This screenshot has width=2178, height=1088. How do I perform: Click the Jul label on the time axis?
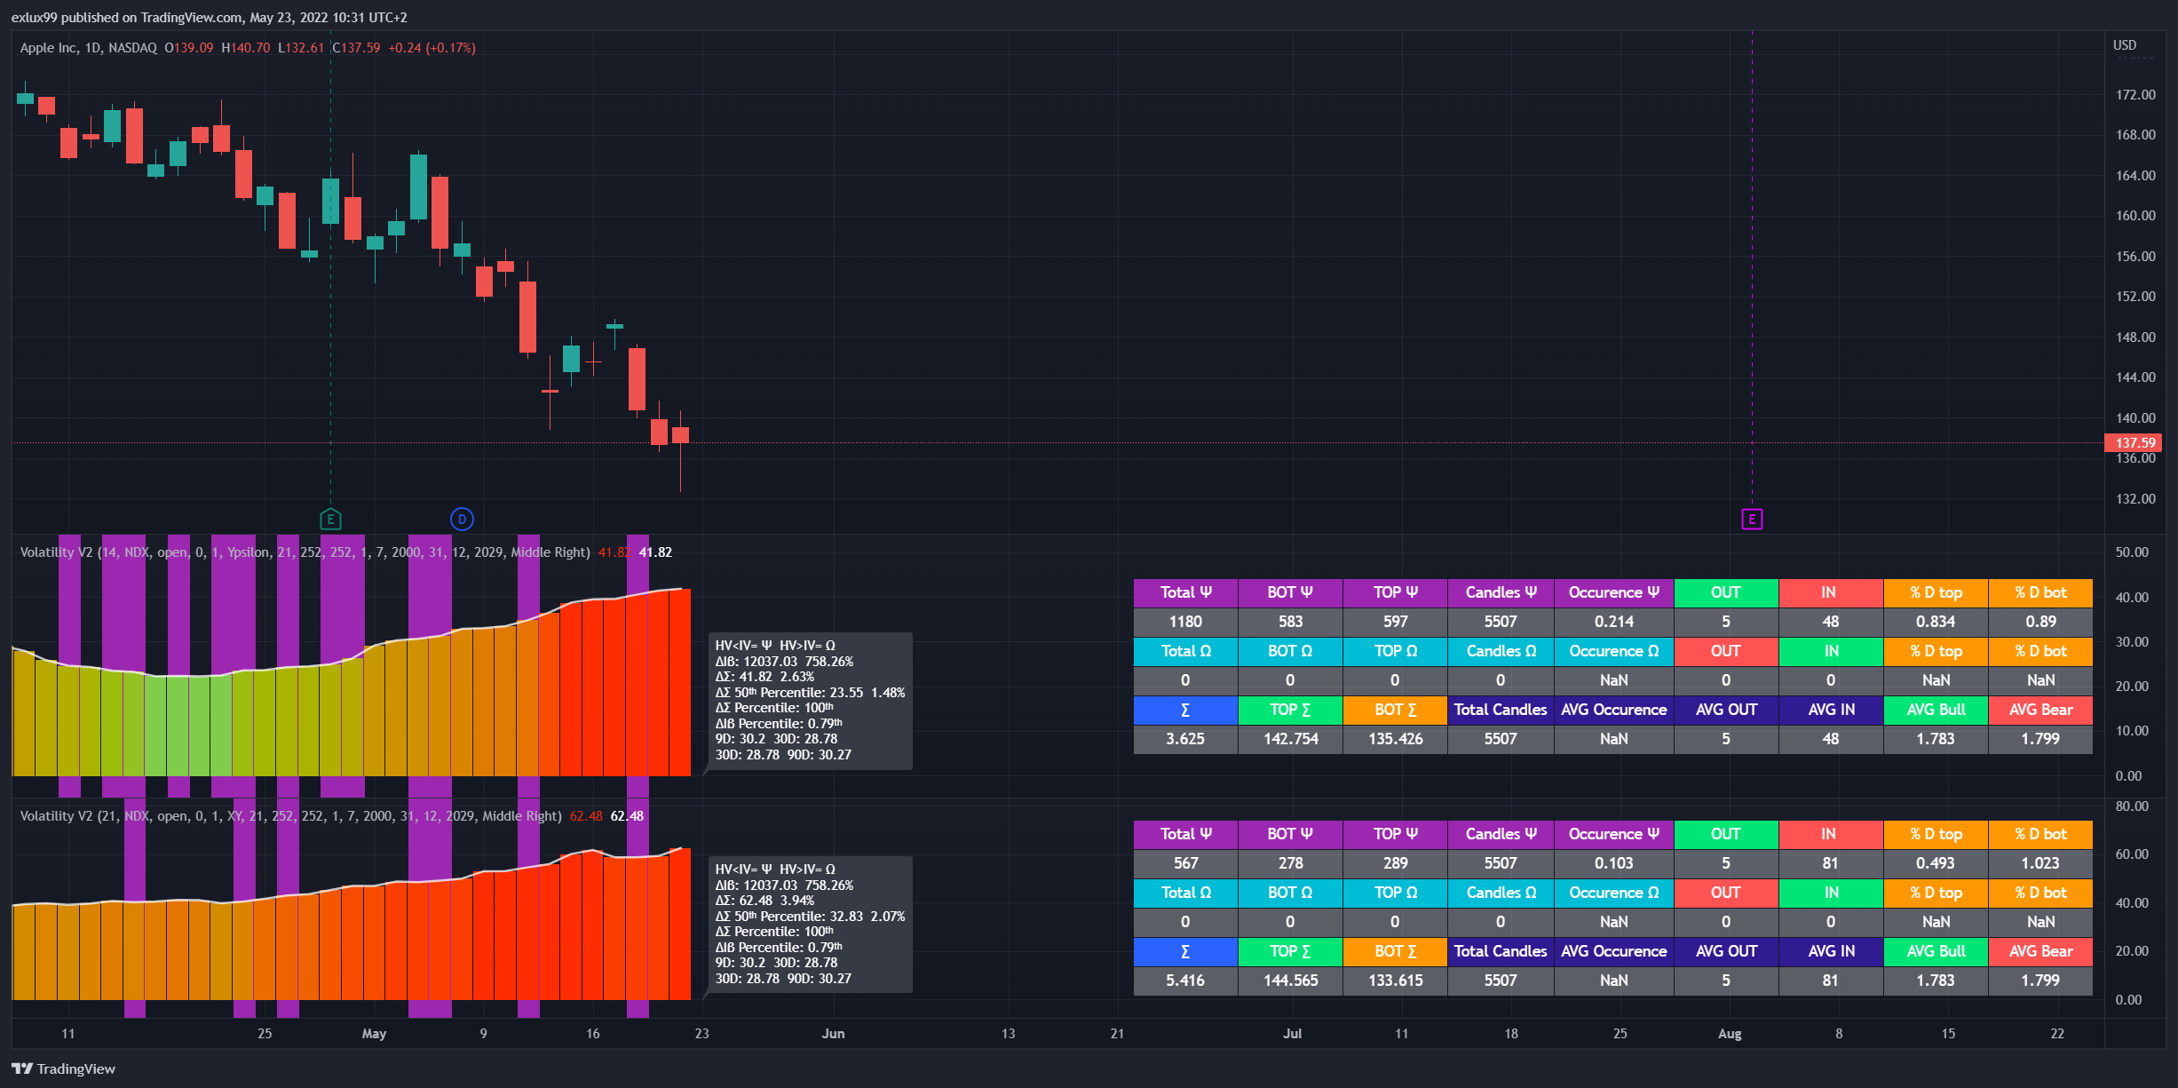pyautogui.click(x=1292, y=1034)
